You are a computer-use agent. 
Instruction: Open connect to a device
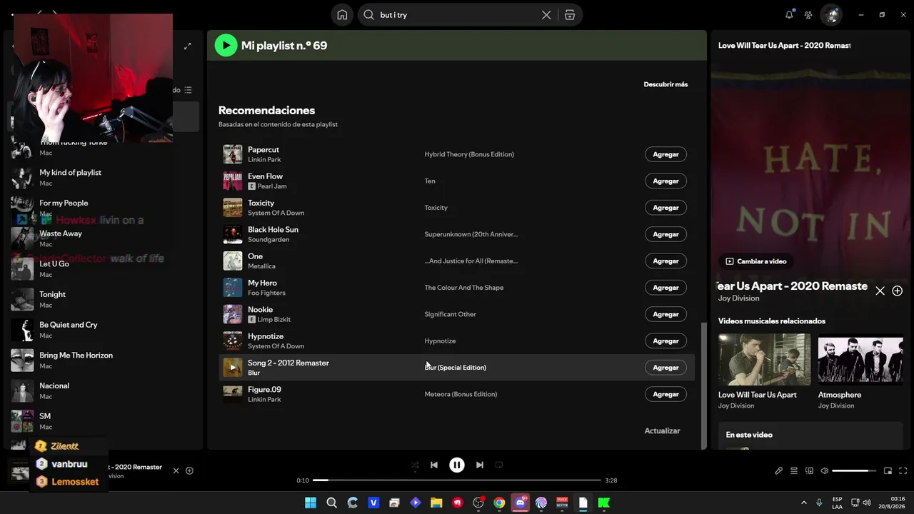point(810,470)
